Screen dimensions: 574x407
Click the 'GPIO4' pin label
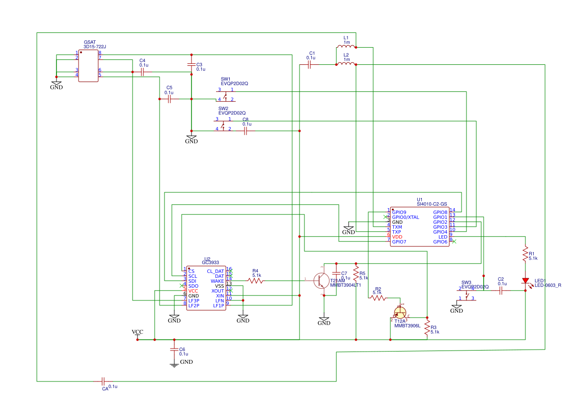pos(440,232)
